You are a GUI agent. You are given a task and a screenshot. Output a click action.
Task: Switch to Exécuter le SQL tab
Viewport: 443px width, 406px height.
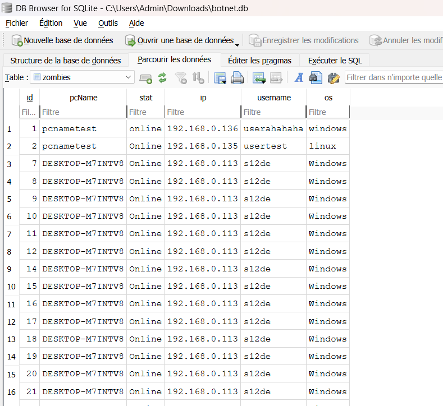point(335,61)
